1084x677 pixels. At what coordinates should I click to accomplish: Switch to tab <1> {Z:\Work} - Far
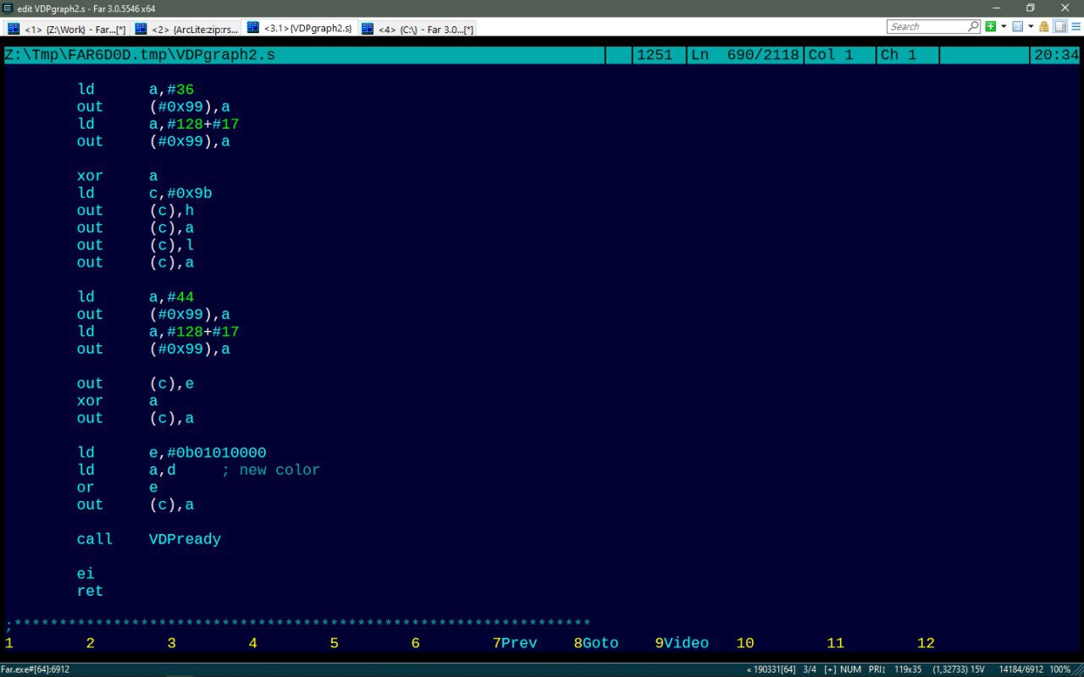click(66, 29)
